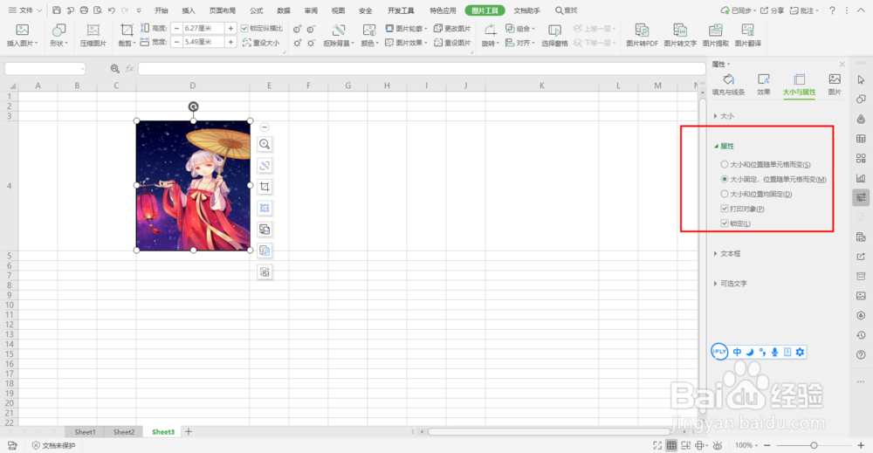Select the Sheet1 sheet tab

85,432
